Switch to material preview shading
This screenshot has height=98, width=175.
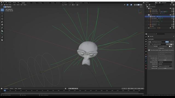(x=140, y=5)
